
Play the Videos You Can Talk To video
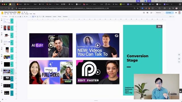[x=98, y=45]
